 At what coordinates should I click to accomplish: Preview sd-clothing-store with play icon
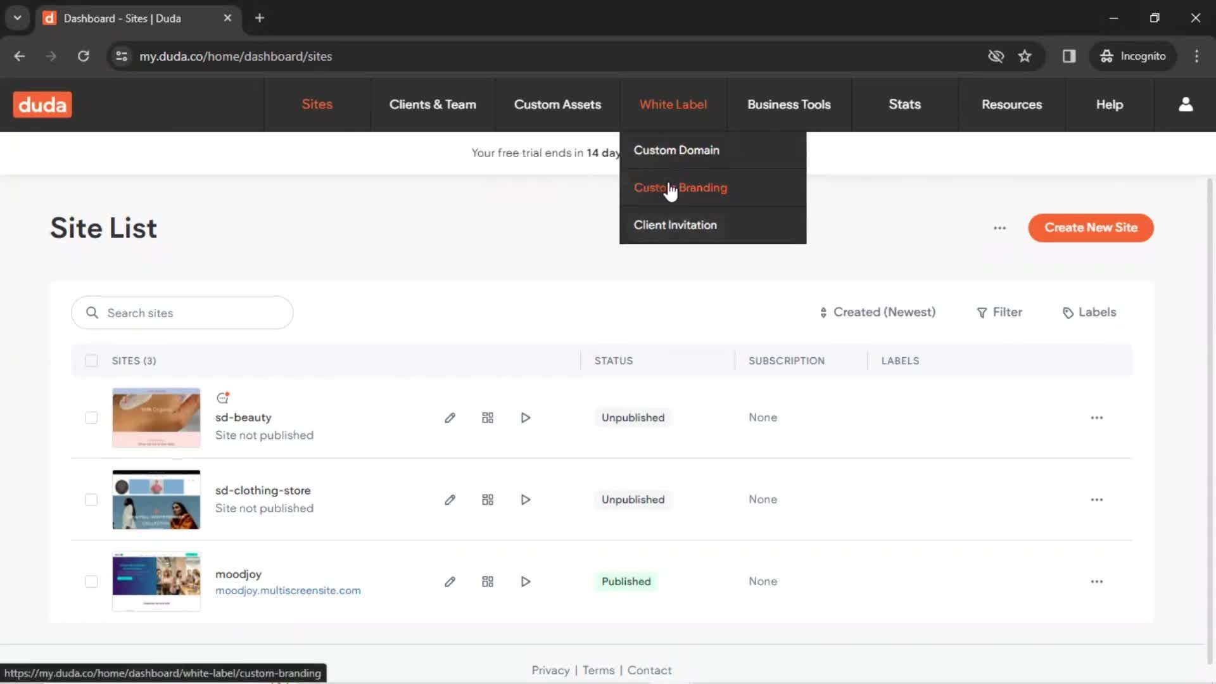(x=526, y=500)
